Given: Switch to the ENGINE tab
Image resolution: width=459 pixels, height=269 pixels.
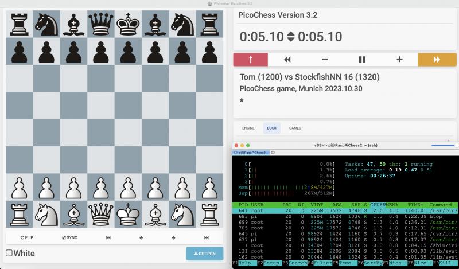Looking at the screenshot, I should click(248, 128).
